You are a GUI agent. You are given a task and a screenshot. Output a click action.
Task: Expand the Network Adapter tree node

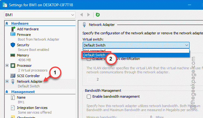tap(7, 81)
